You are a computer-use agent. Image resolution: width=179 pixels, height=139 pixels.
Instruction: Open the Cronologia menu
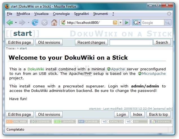61,14
